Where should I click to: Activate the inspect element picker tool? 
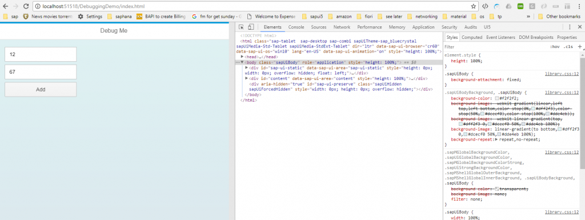point(242,27)
